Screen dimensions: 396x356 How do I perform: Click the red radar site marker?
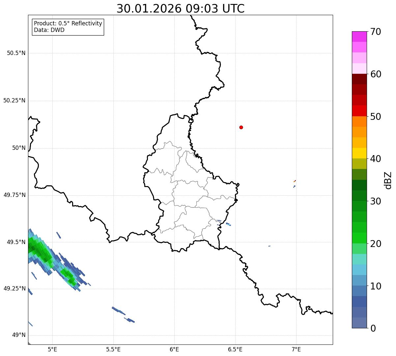tap(241, 127)
